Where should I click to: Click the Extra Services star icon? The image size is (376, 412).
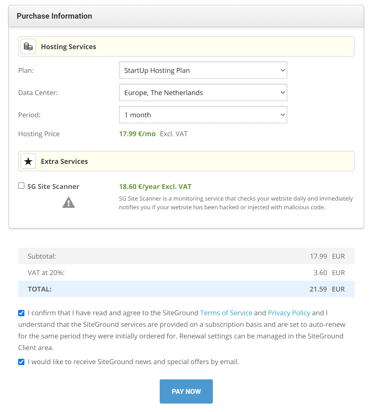[28, 161]
